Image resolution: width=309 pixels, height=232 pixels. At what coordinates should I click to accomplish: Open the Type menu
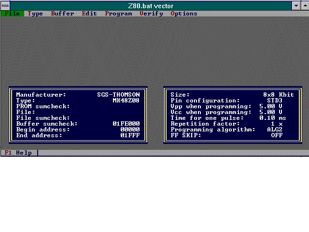click(x=35, y=14)
